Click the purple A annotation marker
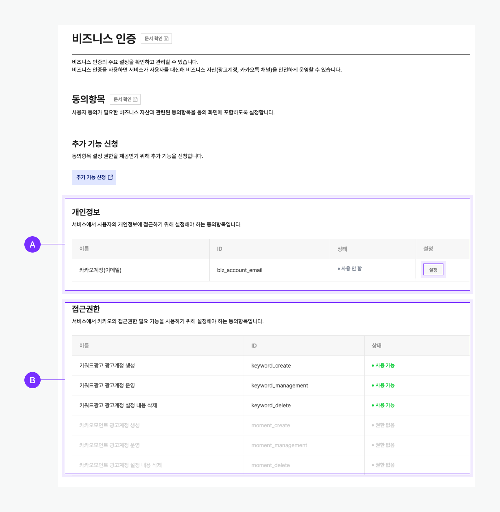The height and width of the screenshot is (512, 500). pyautogui.click(x=32, y=244)
